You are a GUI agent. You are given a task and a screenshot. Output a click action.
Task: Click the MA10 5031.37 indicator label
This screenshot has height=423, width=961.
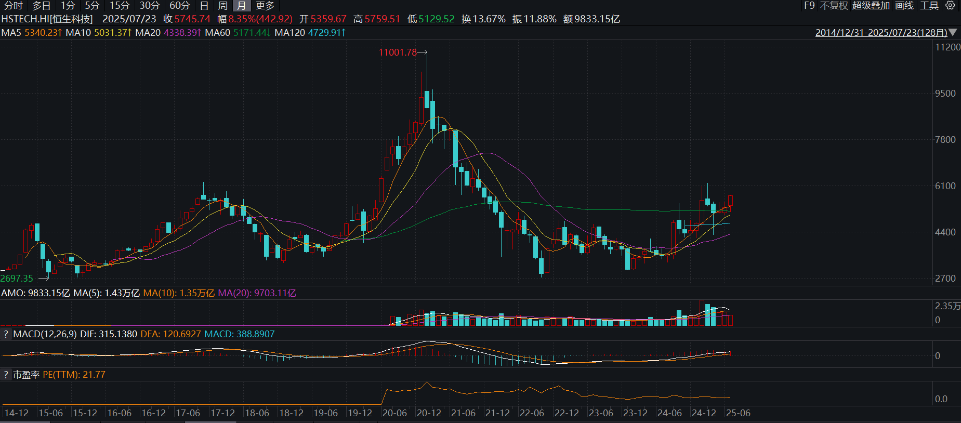pos(99,33)
